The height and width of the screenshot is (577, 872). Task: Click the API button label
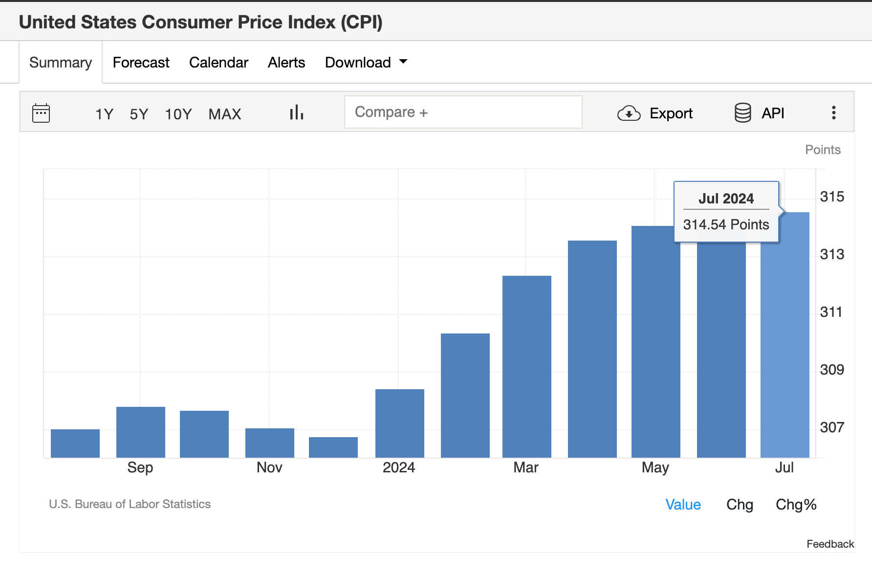pos(773,113)
